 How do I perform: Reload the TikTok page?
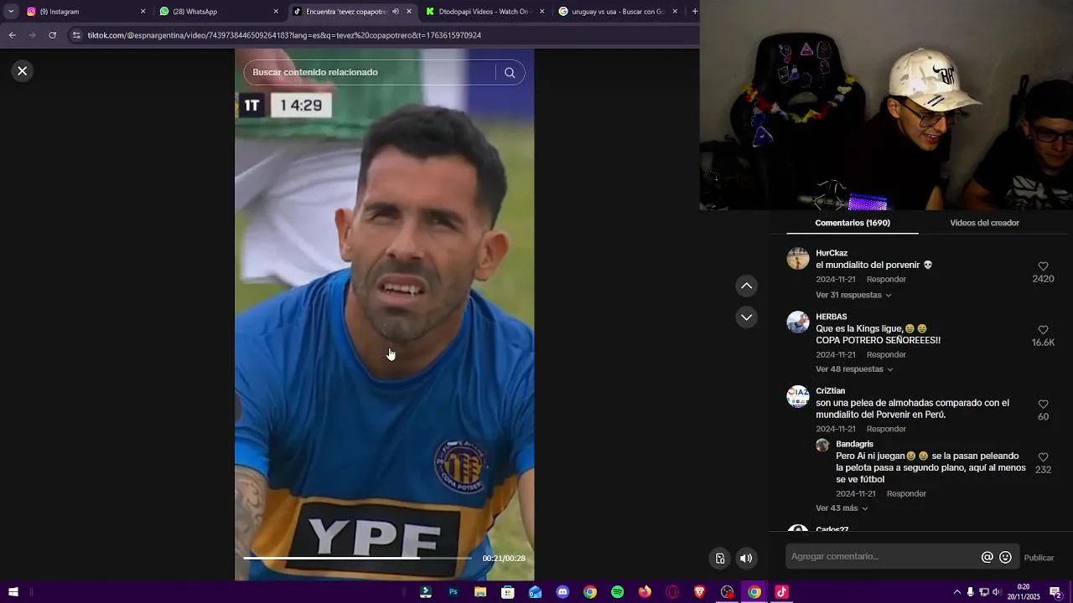[x=53, y=35]
